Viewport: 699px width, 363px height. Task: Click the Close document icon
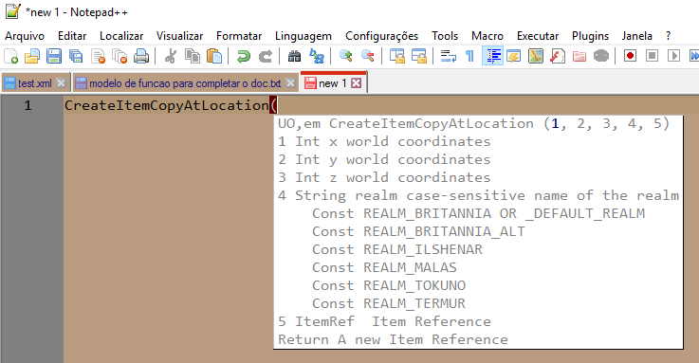click(98, 56)
